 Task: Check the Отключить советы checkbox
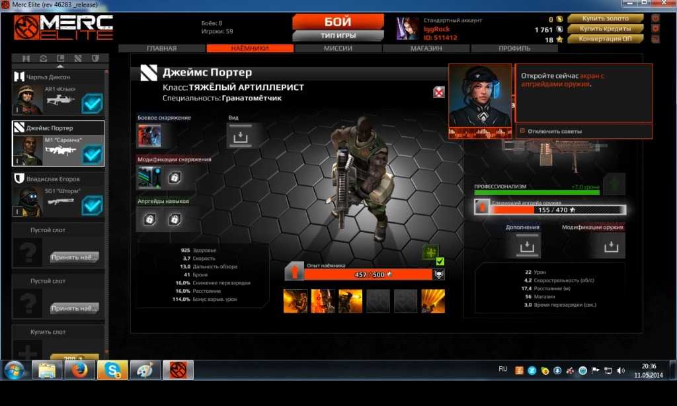click(522, 131)
